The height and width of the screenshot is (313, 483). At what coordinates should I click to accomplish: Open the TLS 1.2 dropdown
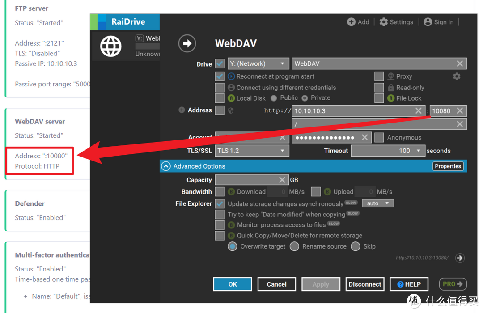[252, 151]
